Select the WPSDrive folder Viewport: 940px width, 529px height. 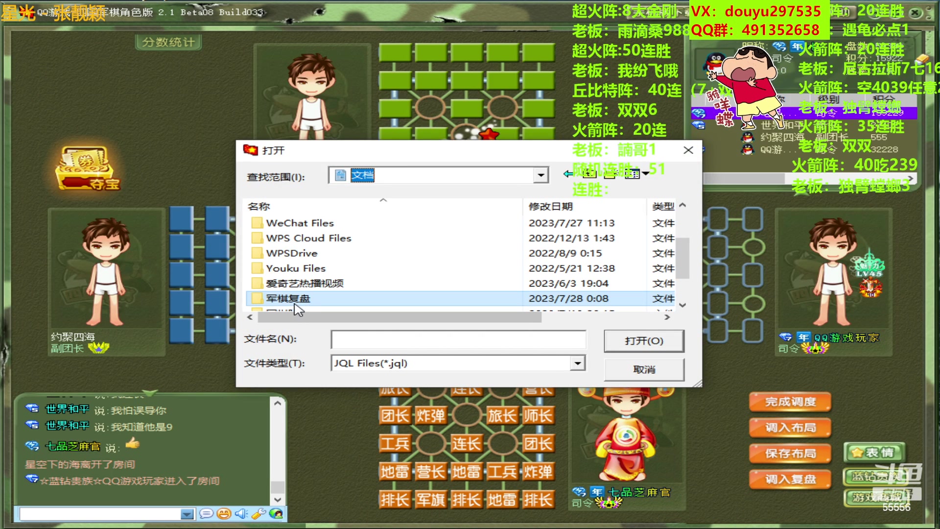[x=284, y=254]
